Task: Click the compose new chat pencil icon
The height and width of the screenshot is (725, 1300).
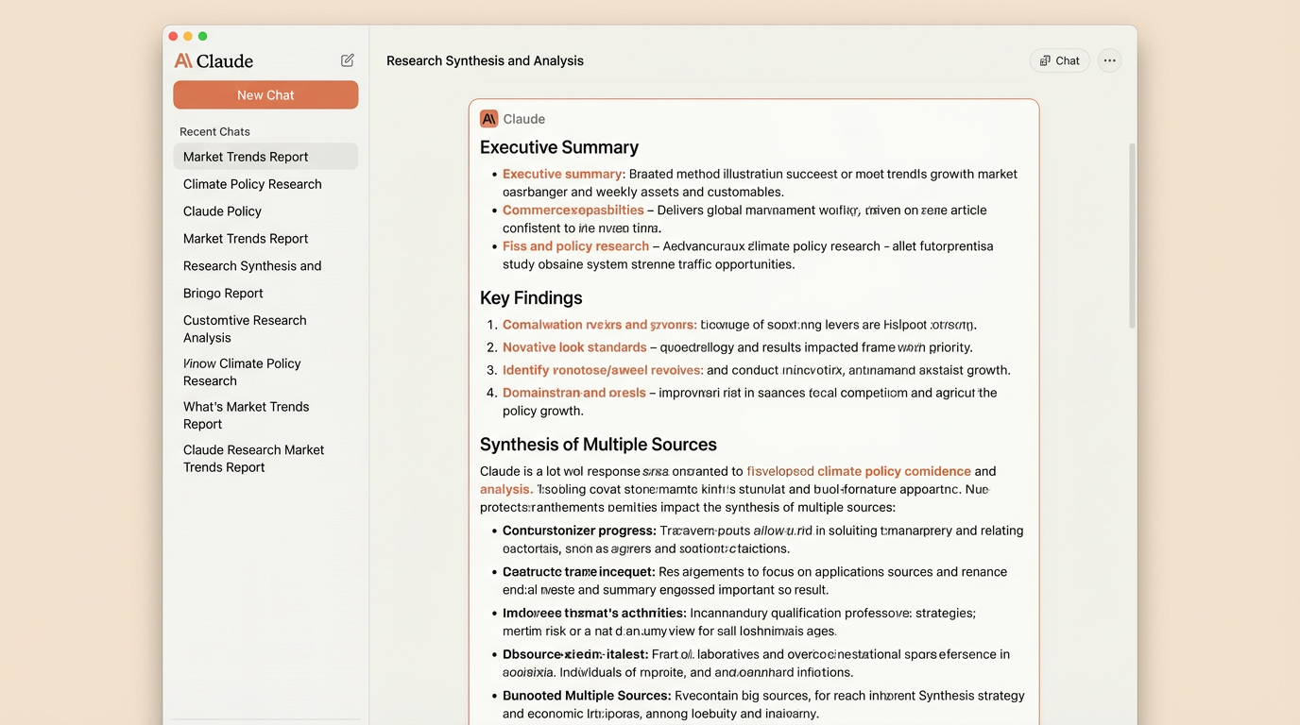Action: point(348,60)
